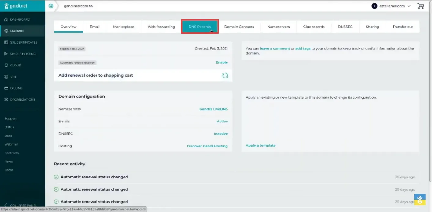Click the add tags link
Screen dimensions: 432x212
coord(303,48)
